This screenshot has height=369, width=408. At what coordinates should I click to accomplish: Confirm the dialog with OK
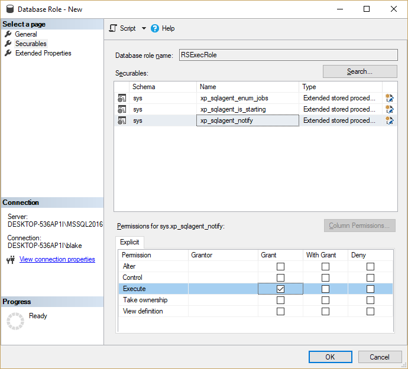330,357
